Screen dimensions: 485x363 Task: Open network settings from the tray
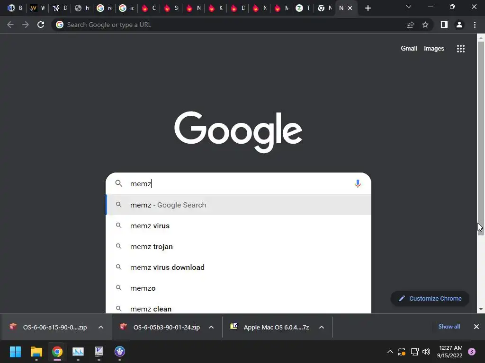414,352
